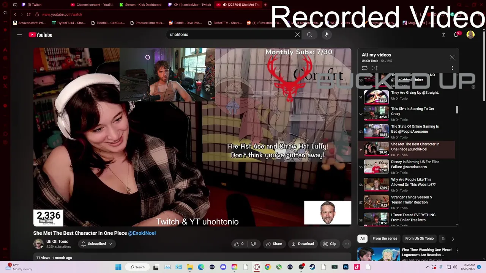Show hidden system tray icons chevron
486x273 pixels.
point(428,267)
